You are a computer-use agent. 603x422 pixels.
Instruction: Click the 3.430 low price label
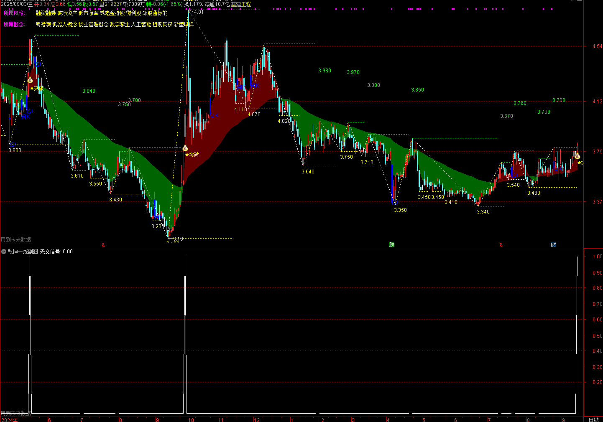point(116,200)
